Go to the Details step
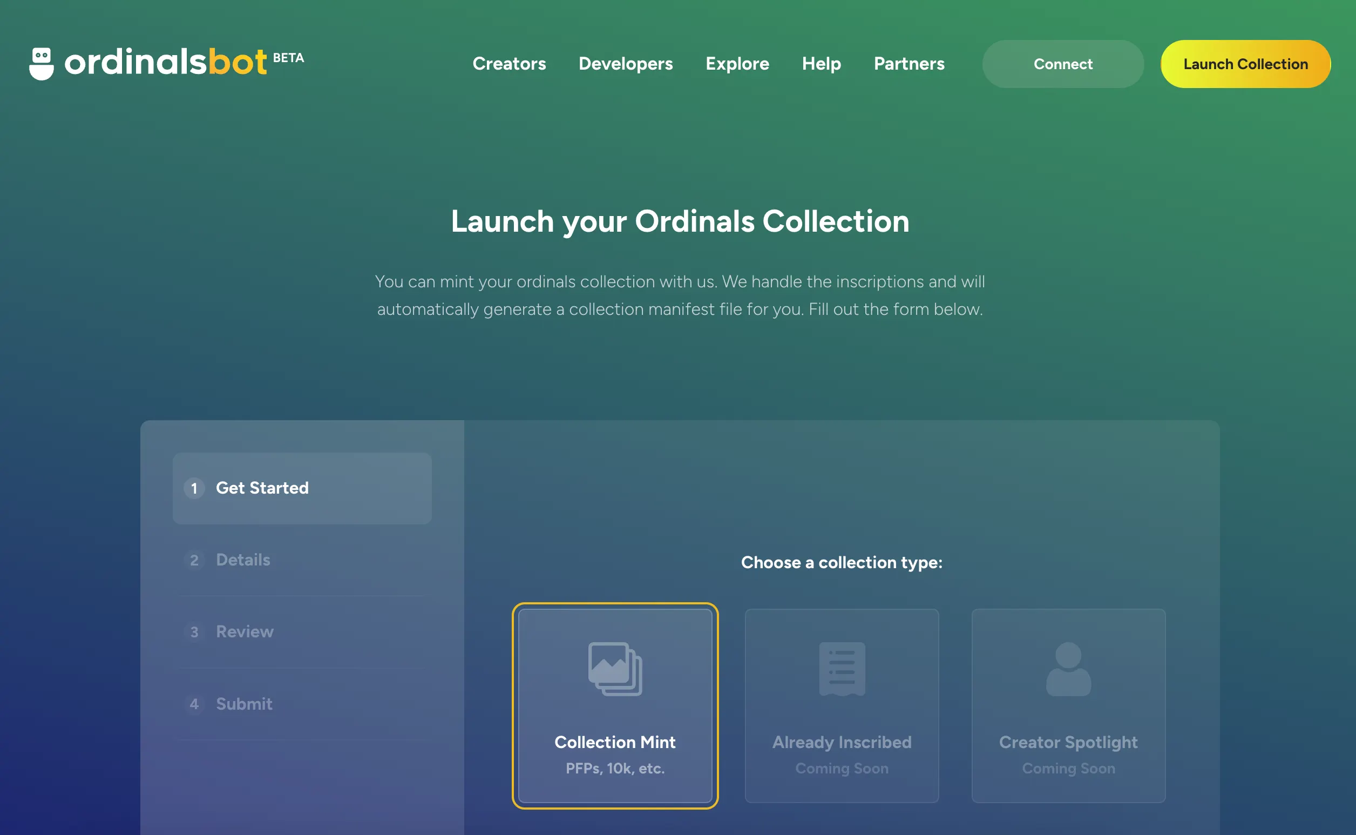 click(x=243, y=560)
